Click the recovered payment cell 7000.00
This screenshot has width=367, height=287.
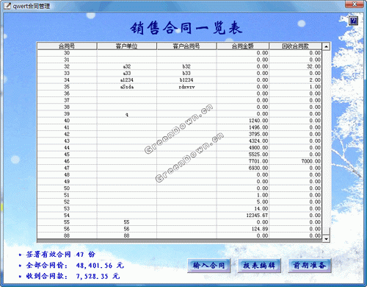coord(295,161)
